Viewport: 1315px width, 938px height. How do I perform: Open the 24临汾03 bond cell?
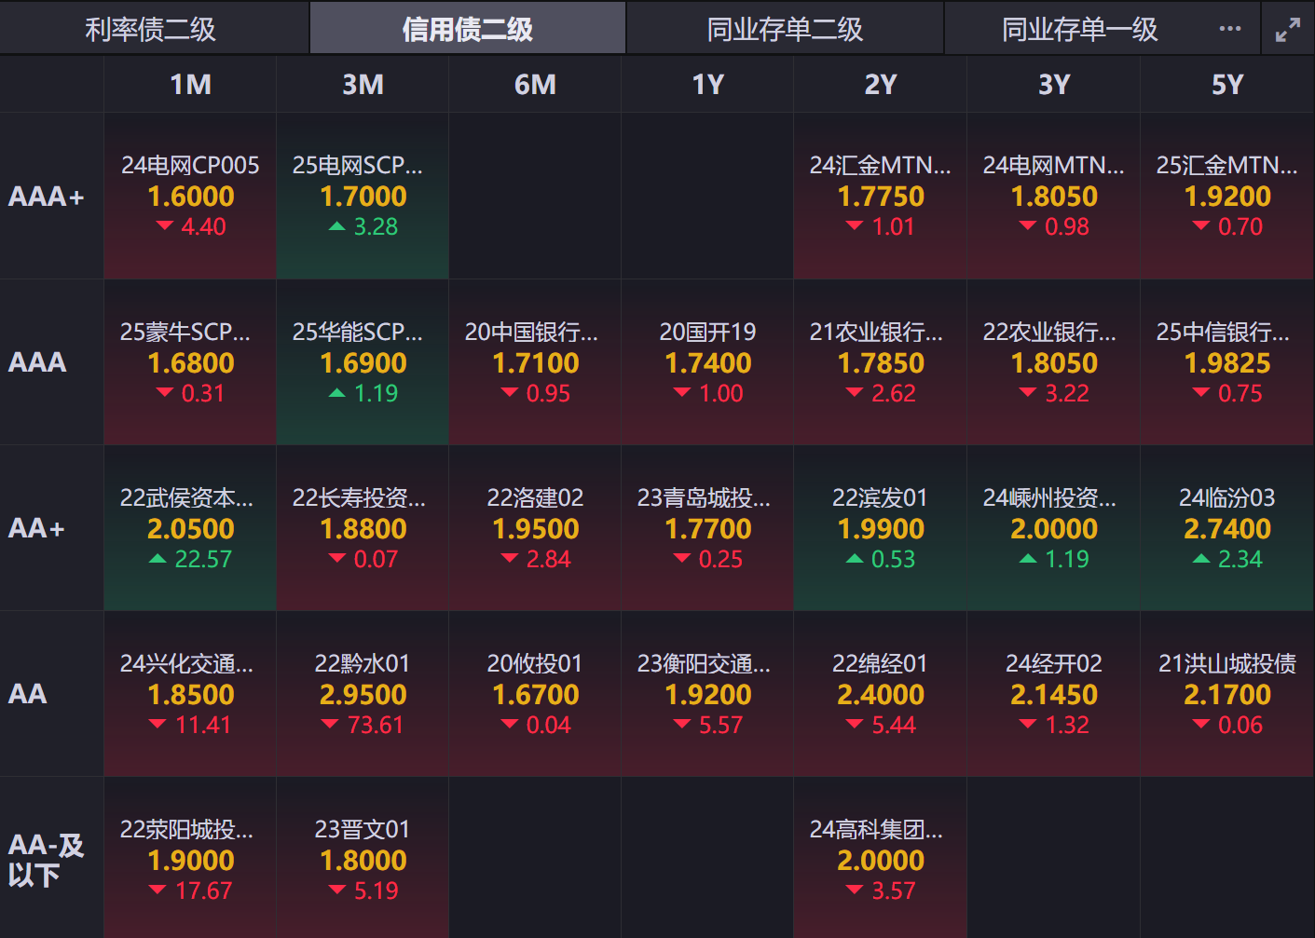(x=1227, y=528)
